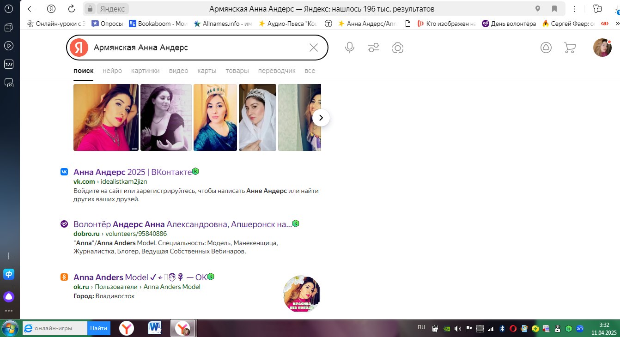This screenshot has width=620, height=337.
Task: Open search filter settings sliders icon
Action: (374, 48)
